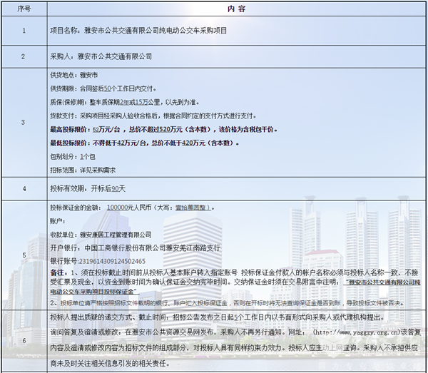Click the 采购人 purchaser line
428x373 pixels.
[x=101, y=56]
